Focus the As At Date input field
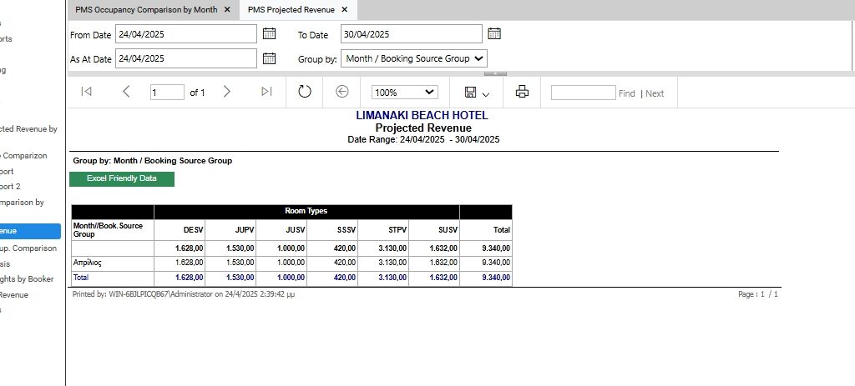Viewport: 855px width, 386px height. (x=186, y=58)
